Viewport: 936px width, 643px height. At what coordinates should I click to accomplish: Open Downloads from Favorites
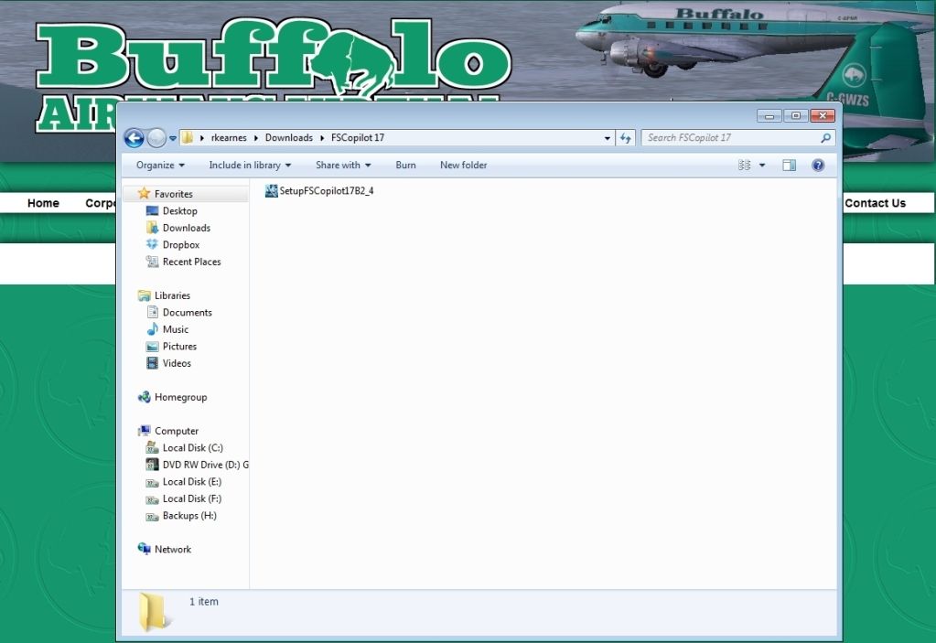tap(187, 228)
